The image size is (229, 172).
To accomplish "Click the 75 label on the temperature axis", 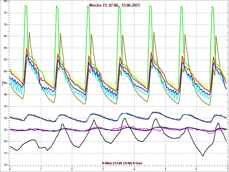I will coord(5,13).
